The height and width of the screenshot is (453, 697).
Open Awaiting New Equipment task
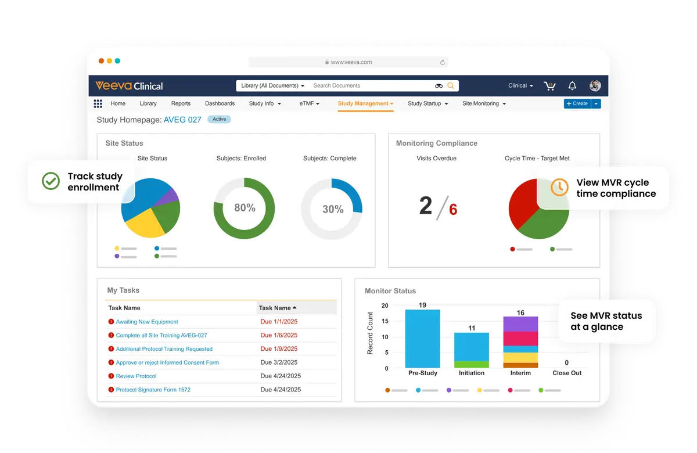[x=147, y=322]
